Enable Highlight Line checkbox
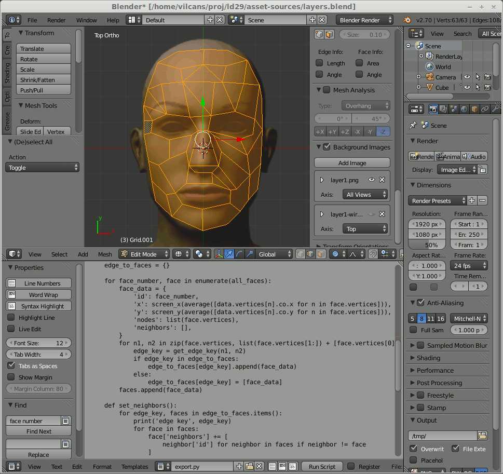 (x=11, y=317)
